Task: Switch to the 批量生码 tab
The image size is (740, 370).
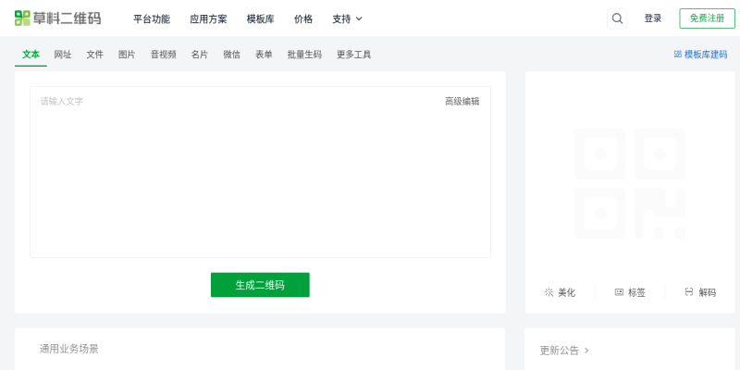Action: coord(304,55)
